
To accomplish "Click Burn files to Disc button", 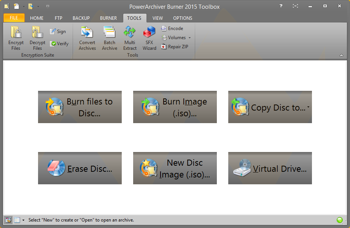I will coord(80,107).
